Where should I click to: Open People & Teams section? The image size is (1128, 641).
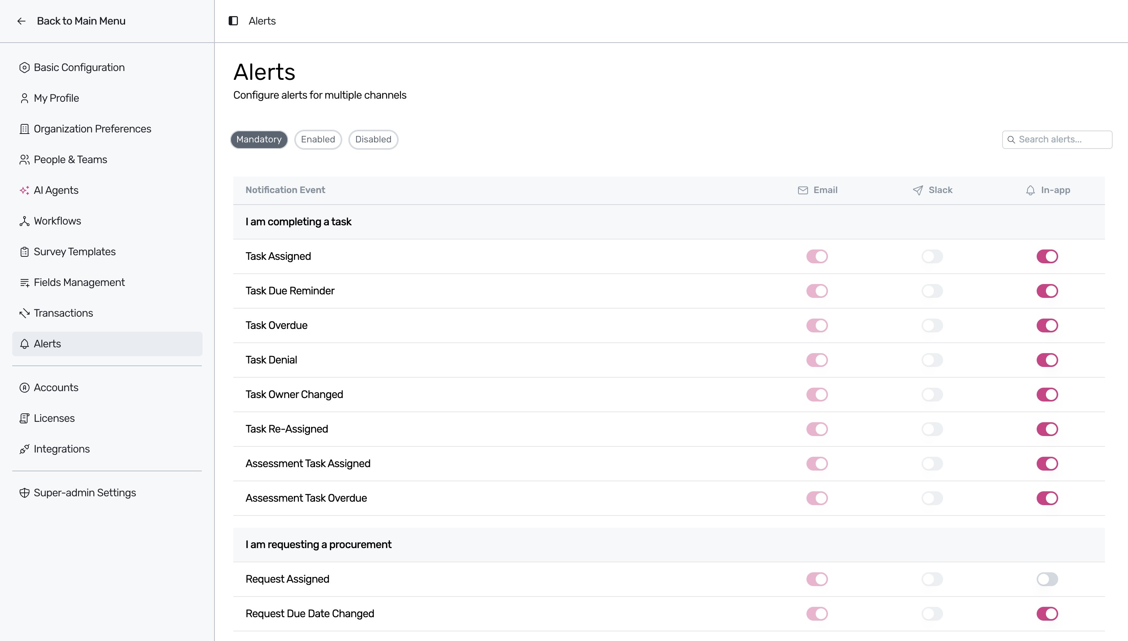(107, 160)
